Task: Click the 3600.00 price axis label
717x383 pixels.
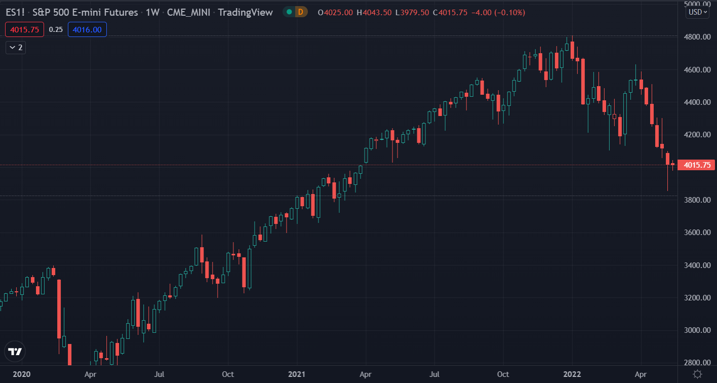Action: (697, 233)
